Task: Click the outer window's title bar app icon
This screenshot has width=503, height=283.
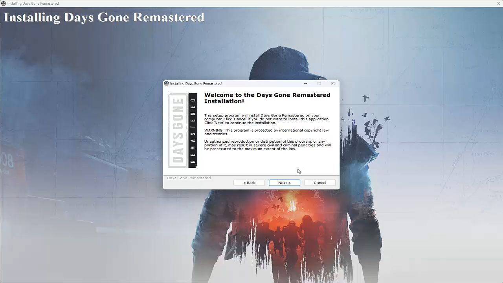Action: 4,3
